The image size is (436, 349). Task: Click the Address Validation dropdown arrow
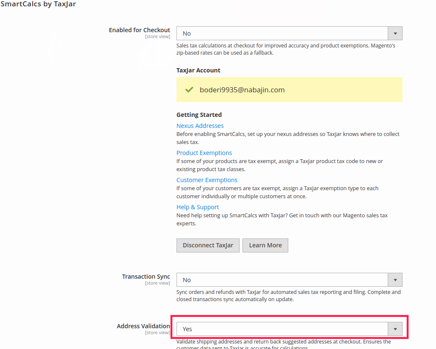coord(395,329)
